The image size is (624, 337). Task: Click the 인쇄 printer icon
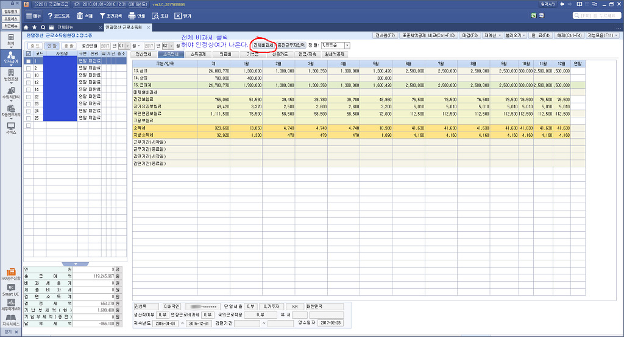click(132, 16)
